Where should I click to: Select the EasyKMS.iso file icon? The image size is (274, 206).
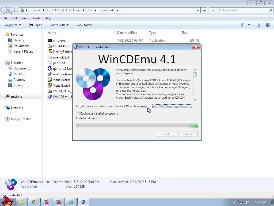pyautogui.click(x=50, y=46)
